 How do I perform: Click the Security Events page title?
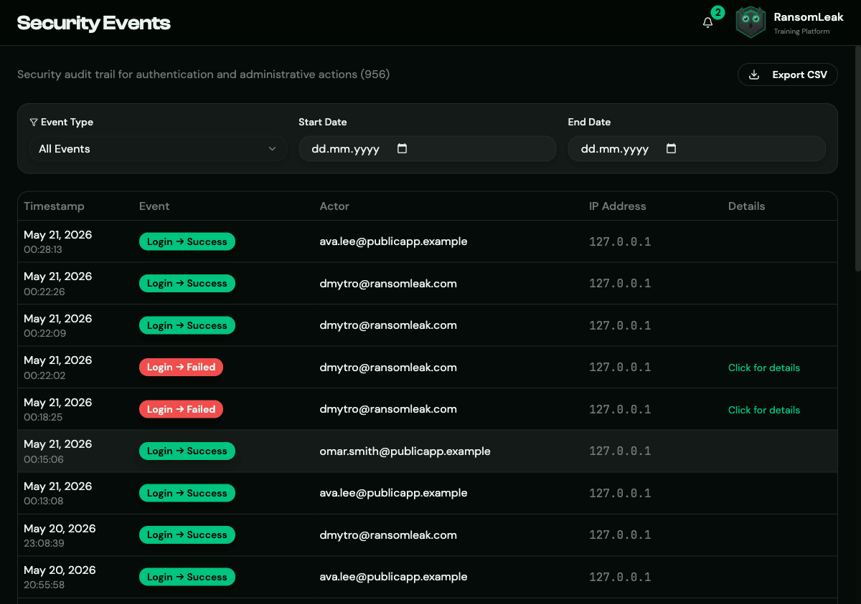coord(94,23)
